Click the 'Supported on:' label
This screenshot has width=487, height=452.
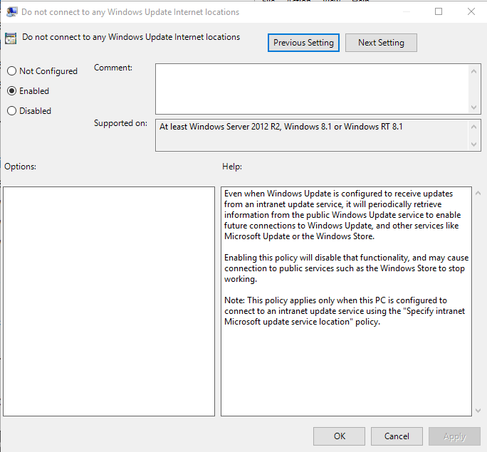[x=120, y=123]
